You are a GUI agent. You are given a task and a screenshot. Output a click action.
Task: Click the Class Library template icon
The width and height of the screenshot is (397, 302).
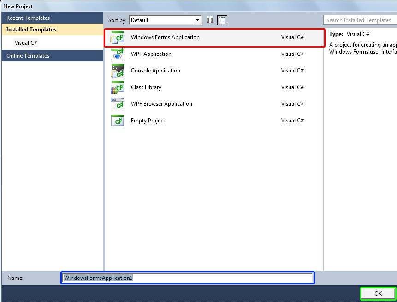[x=118, y=87]
